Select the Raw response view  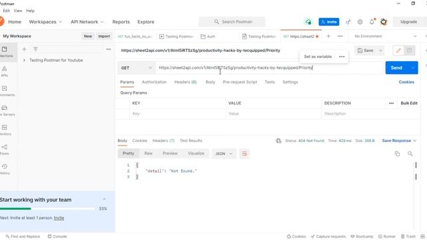point(148,153)
